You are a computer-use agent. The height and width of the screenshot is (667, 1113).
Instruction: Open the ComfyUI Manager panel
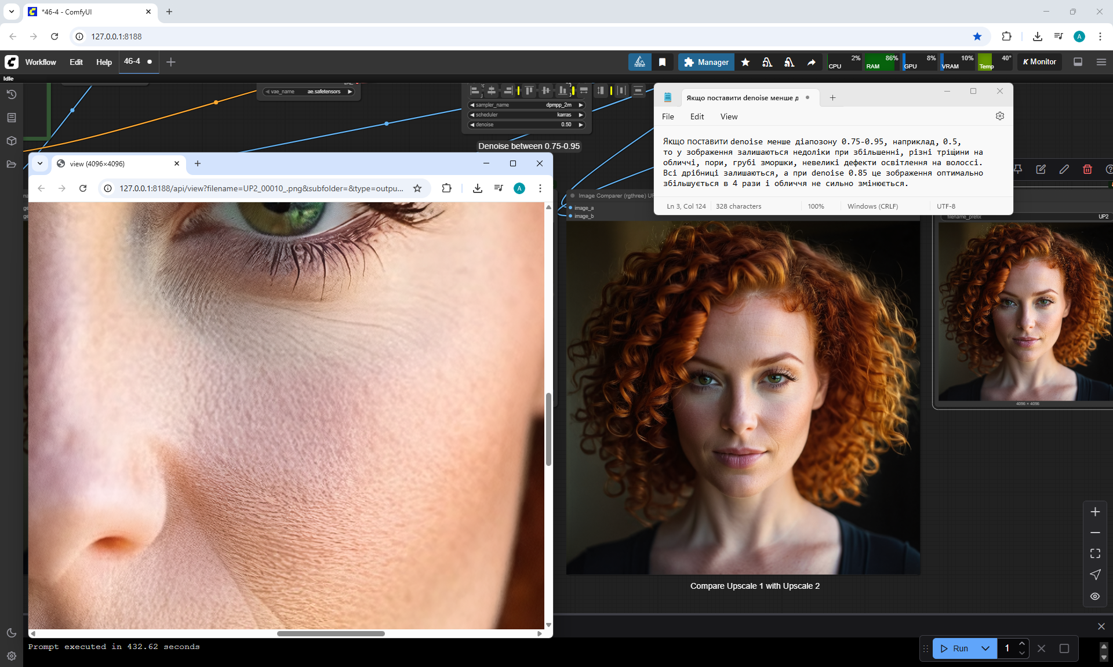706,62
